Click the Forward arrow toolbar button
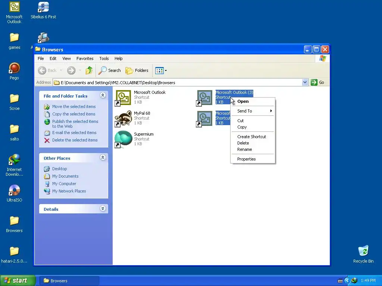Viewport: 382px width, 286px height. (x=71, y=70)
